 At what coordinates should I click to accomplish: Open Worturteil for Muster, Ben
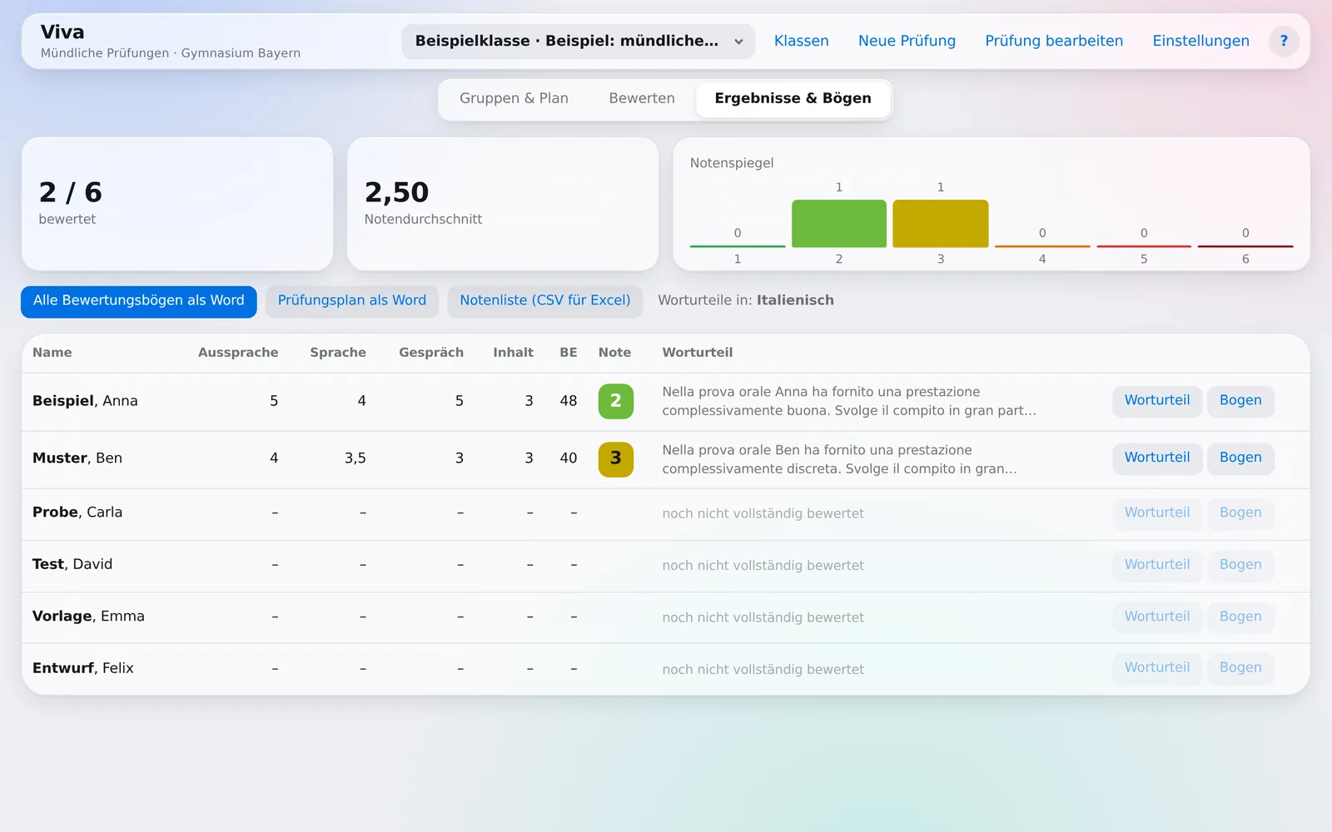tap(1156, 458)
